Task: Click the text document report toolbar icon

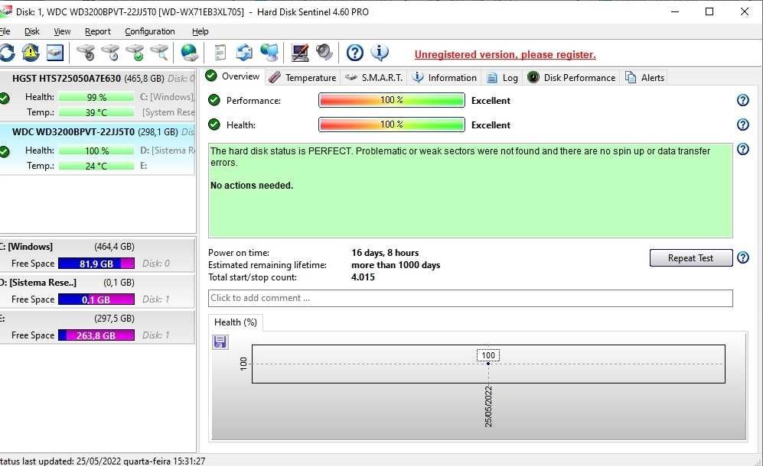Action: click(220, 53)
